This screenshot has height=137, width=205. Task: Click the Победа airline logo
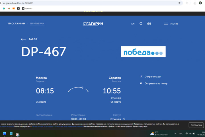[x=143, y=52]
